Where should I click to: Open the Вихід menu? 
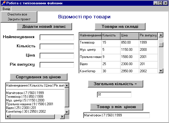point(6,9)
